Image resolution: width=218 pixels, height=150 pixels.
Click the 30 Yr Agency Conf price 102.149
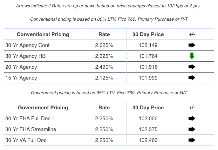(x=148, y=45)
